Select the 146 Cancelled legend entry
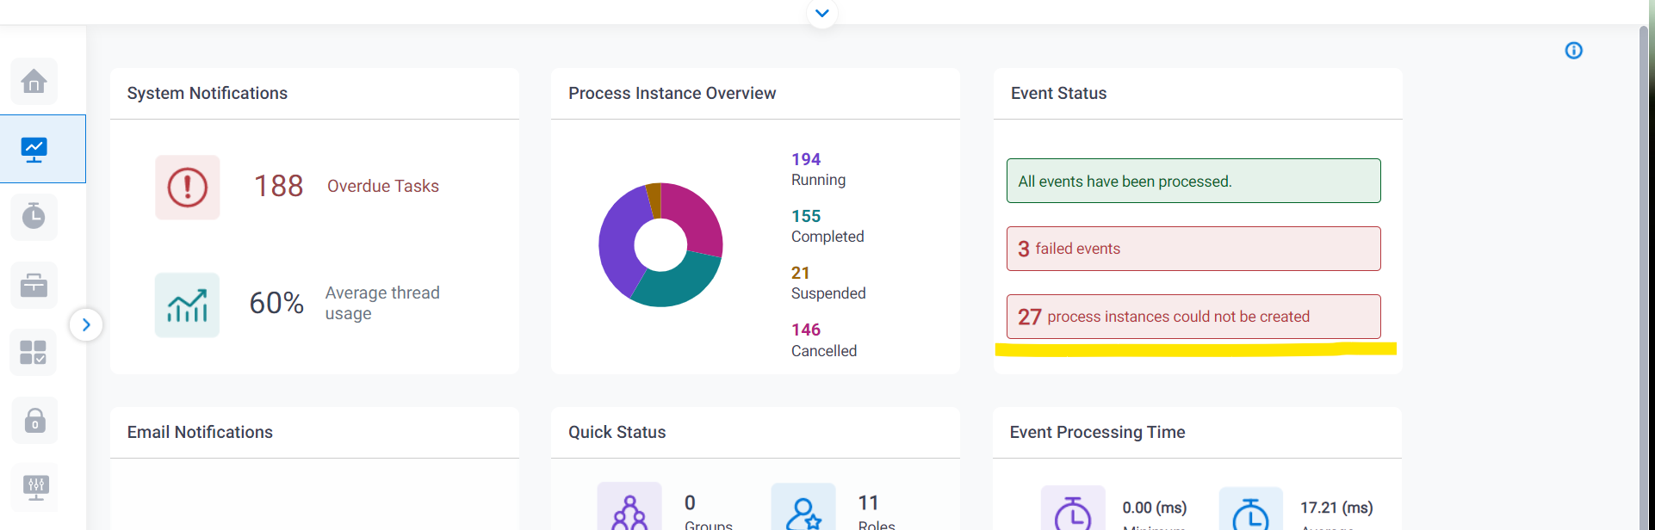The image size is (1655, 530). click(x=823, y=340)
